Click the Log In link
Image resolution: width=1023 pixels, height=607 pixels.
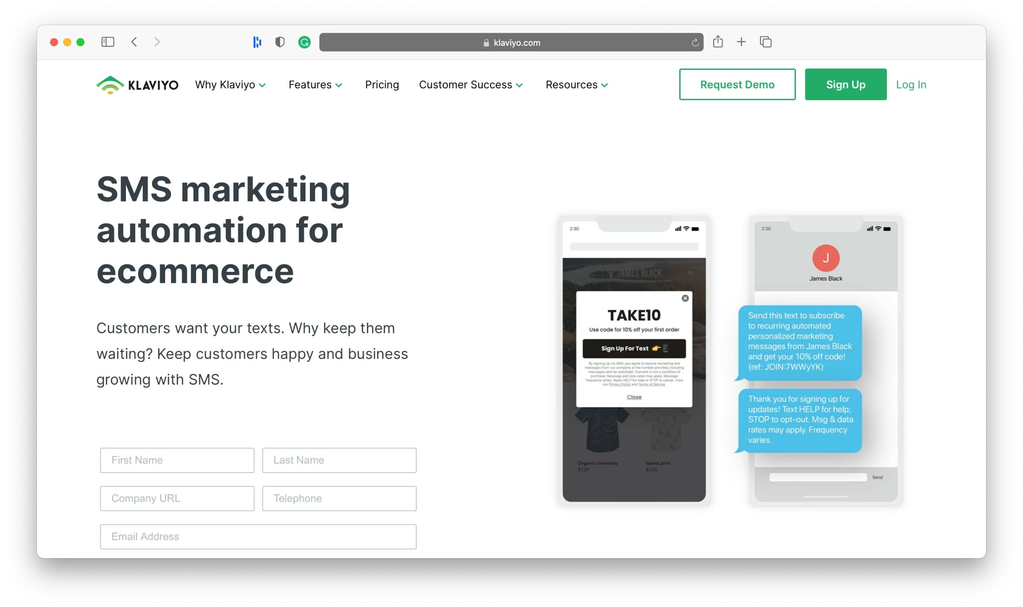pyautogui.click(x=910, y=84)
